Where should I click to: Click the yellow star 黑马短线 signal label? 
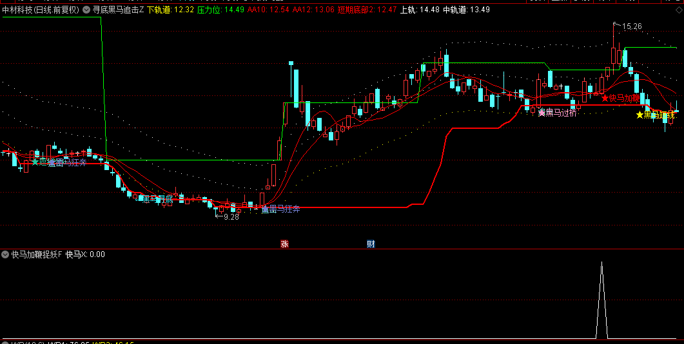pos(656,115)
